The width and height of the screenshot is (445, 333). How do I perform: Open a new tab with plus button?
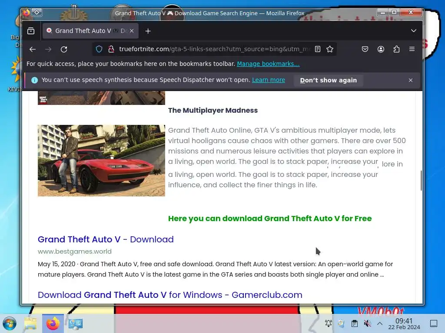coord(148,31)
